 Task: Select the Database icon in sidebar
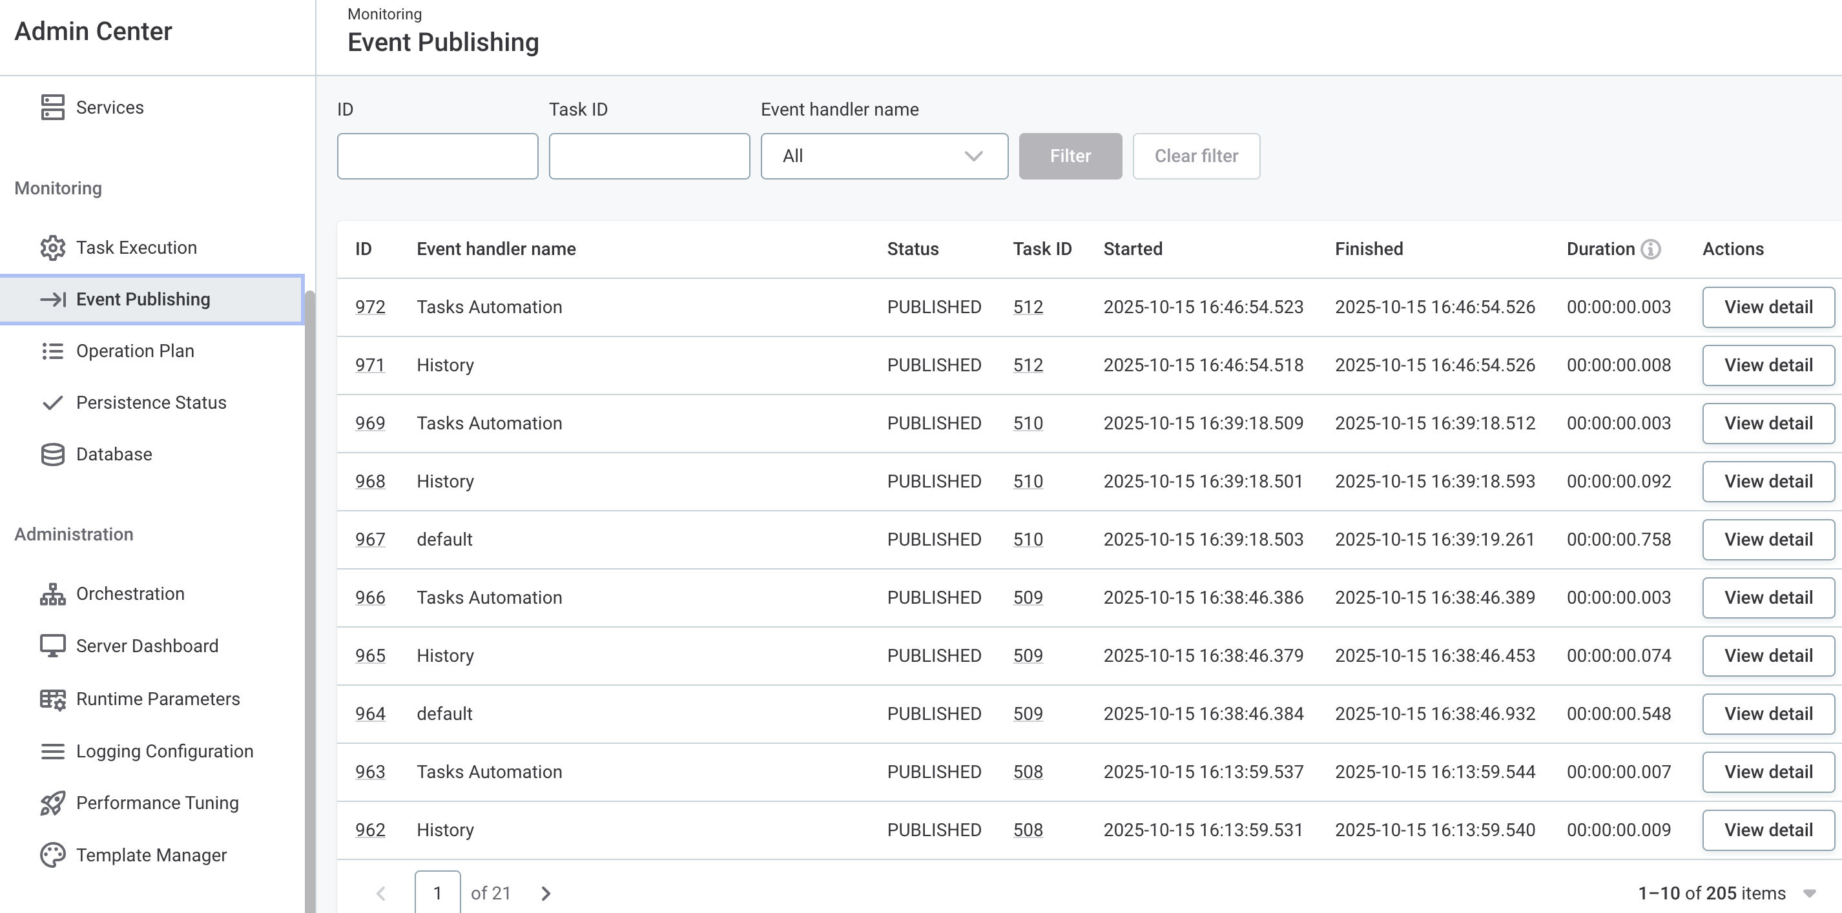tap(53, 453)
